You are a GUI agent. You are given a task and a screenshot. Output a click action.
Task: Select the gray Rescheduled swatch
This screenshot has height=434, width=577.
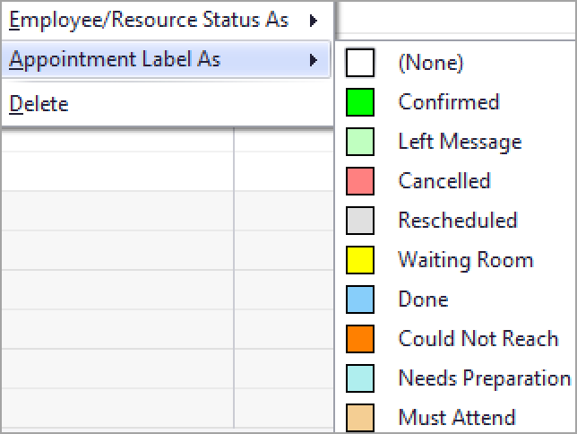click(x=360, y=221)
